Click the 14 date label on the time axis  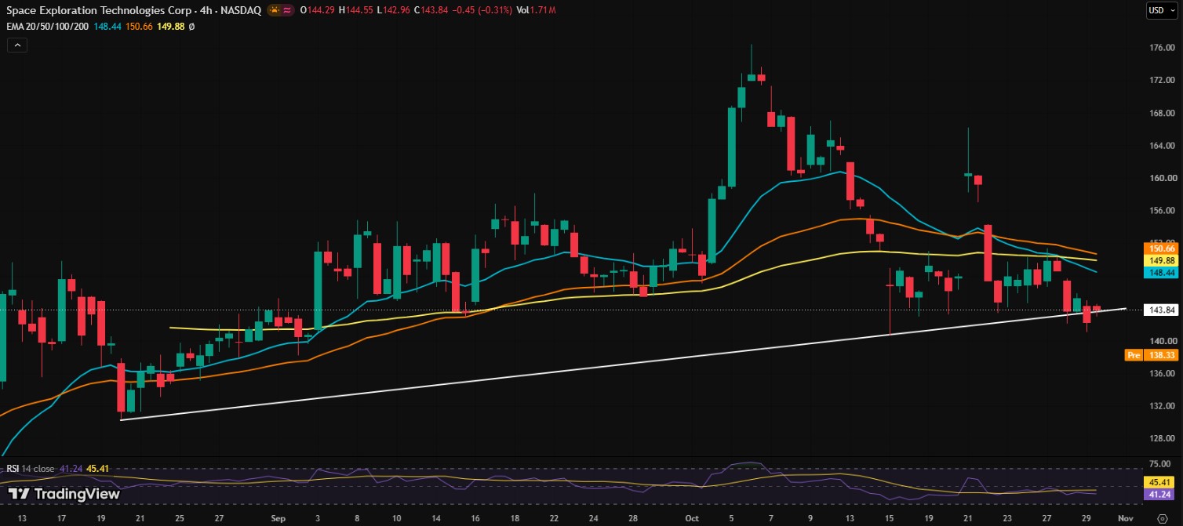(x=437, y=518)
